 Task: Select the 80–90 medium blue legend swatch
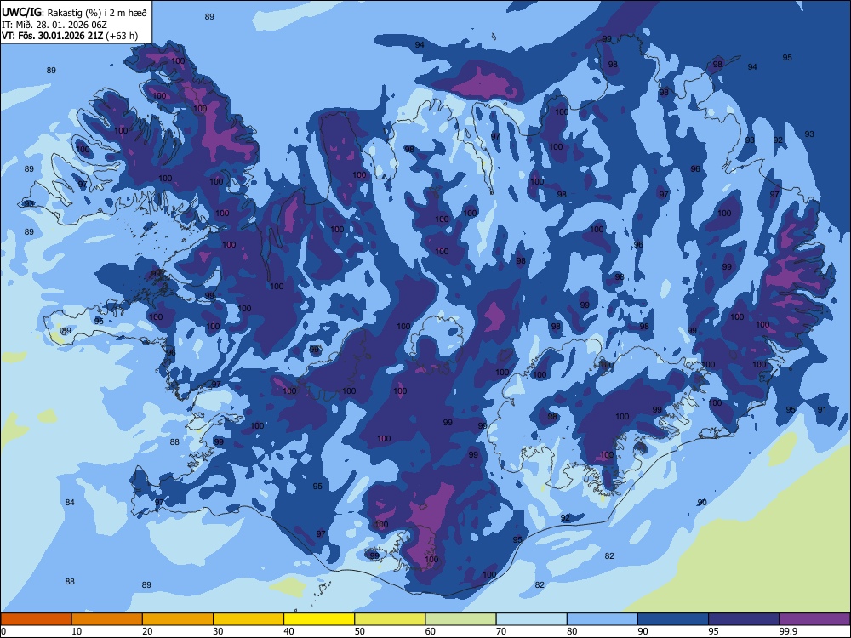click(603, 619)
